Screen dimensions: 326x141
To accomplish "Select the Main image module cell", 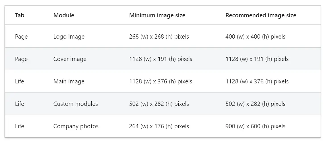I will tap(69, 81).
